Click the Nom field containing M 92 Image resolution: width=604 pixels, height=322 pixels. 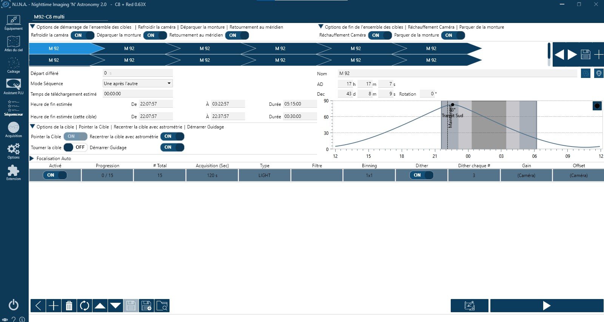click(x=458, y=73)
